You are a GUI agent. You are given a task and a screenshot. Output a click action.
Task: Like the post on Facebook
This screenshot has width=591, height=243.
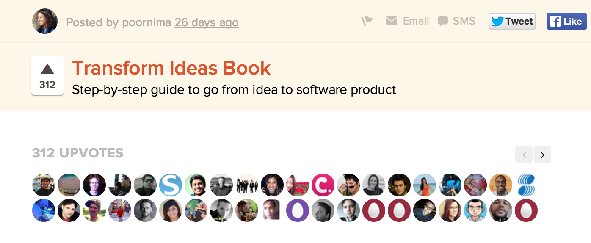pyautogui.click(x=566, y=21)
